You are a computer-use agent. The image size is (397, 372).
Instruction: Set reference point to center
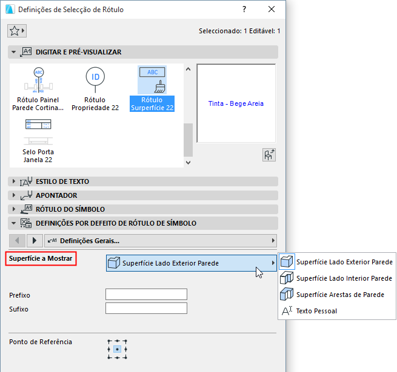click(117, 349)
